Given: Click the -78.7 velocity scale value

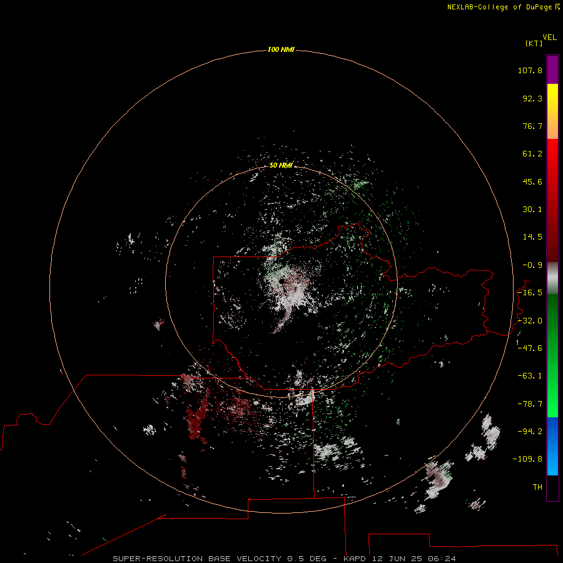Looking at the screenshot, I should [x=530, y=404].
